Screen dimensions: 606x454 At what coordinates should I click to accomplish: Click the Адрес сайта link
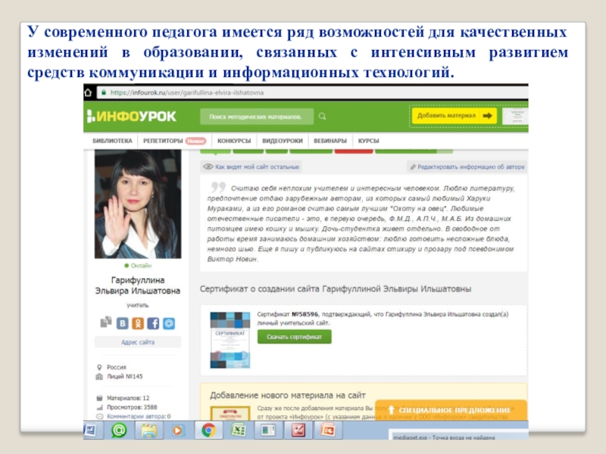(138, 342)
